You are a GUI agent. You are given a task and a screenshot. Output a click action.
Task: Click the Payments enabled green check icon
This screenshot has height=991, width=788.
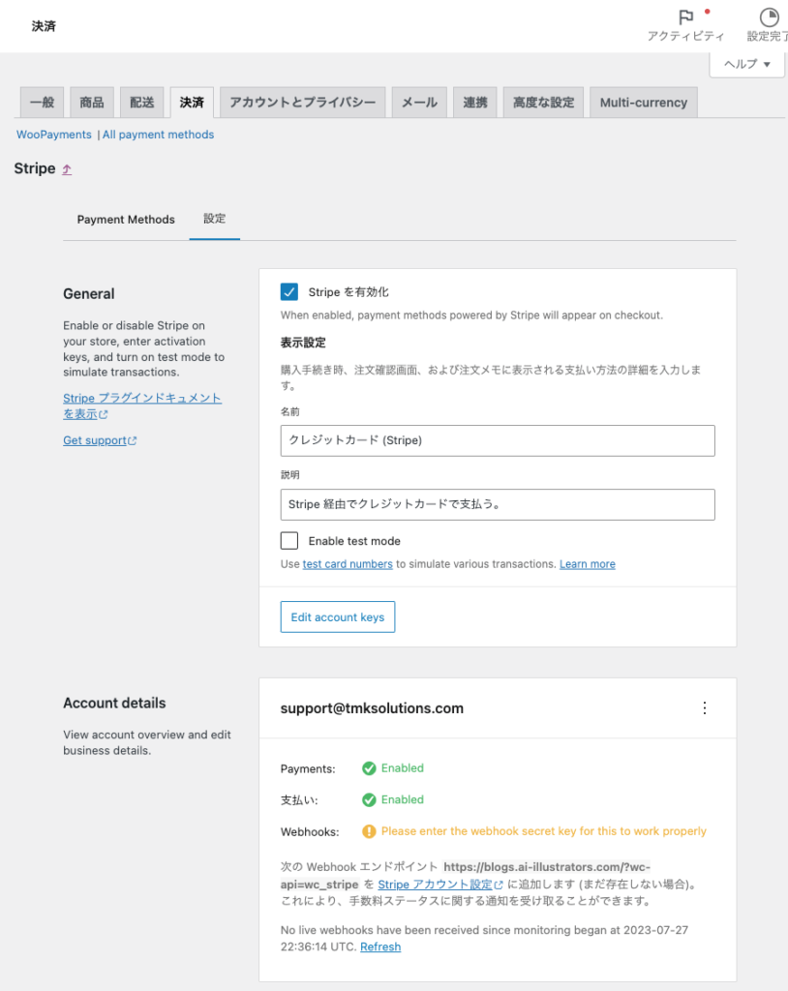coord(369,768)
